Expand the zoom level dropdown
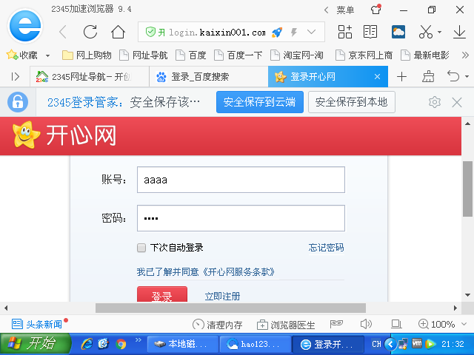This screenshot has height=355, width=474. (464, 324)
